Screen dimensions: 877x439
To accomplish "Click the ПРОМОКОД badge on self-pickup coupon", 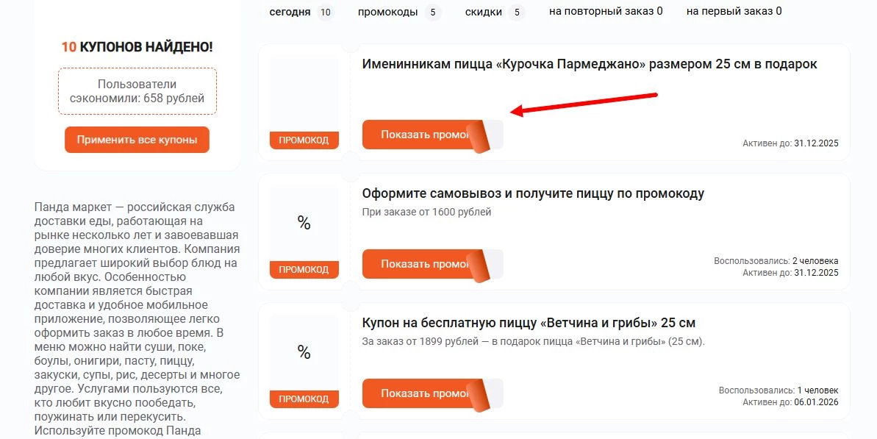I will 304,269.
